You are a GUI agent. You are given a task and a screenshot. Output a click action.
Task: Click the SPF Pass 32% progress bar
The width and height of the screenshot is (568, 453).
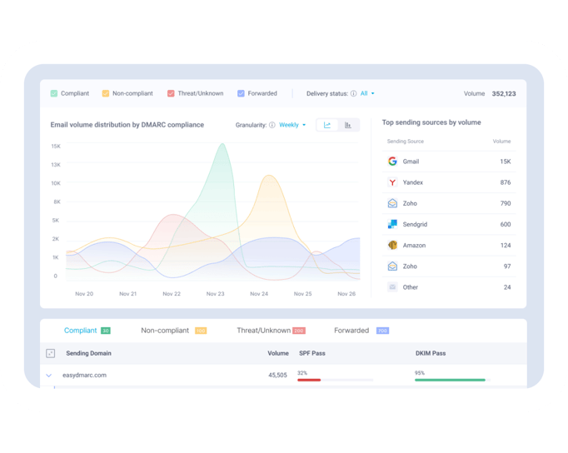click(x=335, y=380)
